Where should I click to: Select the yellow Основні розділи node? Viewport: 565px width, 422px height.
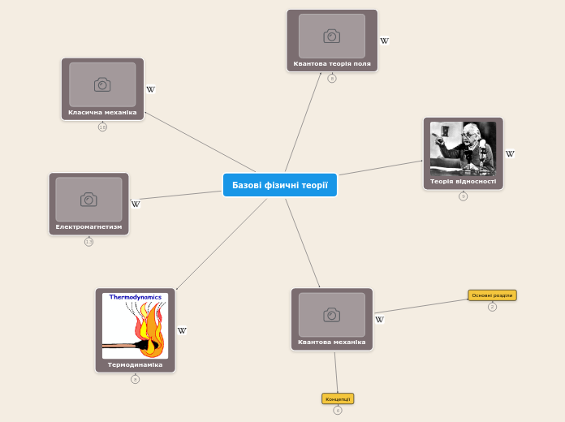(x=492, y=295)
